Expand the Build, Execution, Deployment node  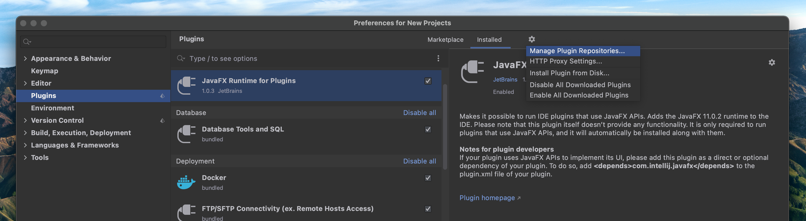(x=25, y=133)
